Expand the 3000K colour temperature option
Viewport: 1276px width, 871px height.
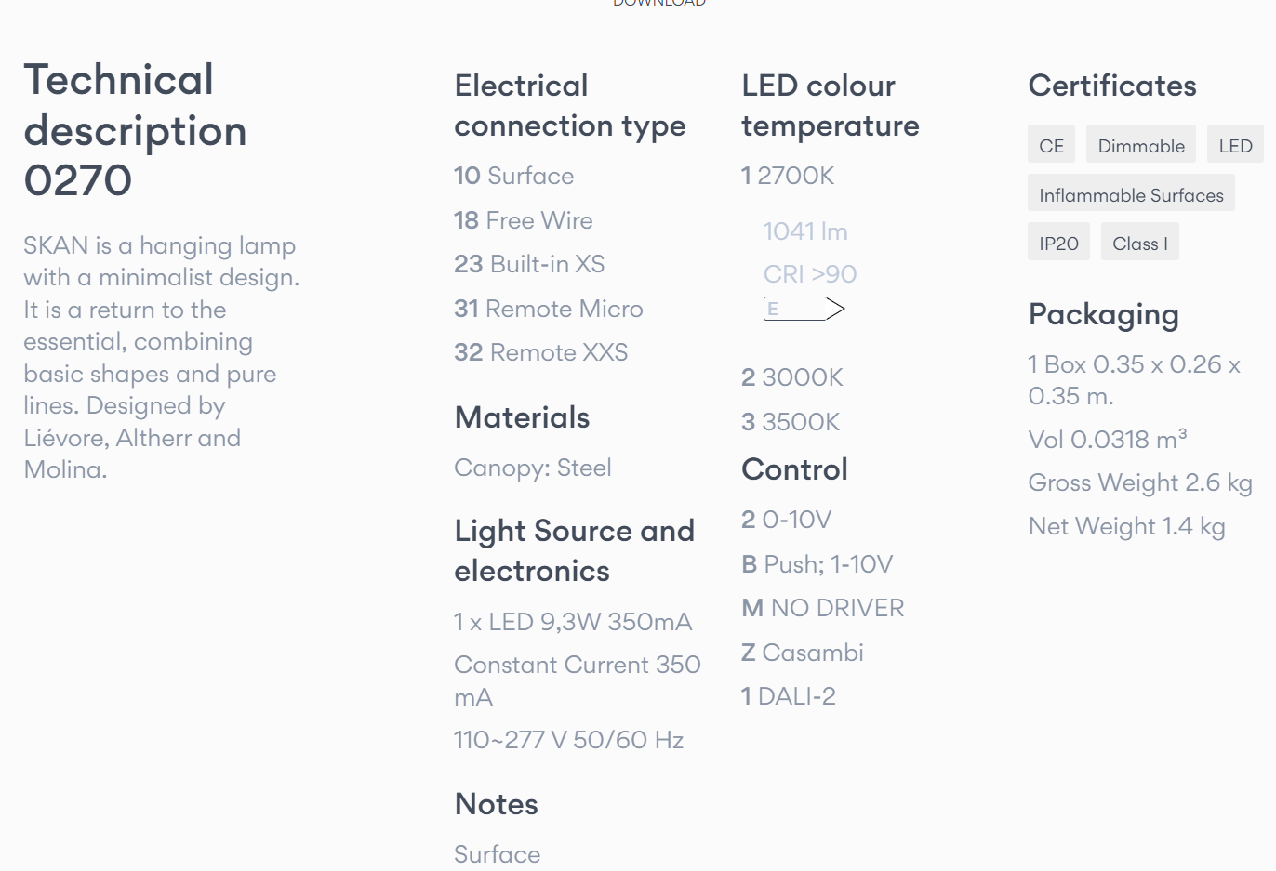coord(792,377)
